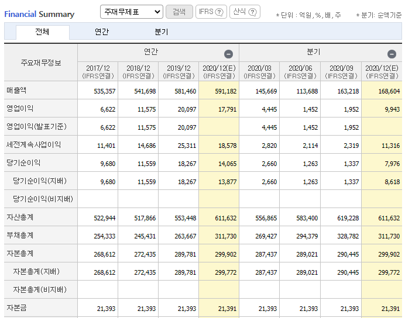Select the 자본금 row label
405x318 pixels.
(x=16, y=307)
